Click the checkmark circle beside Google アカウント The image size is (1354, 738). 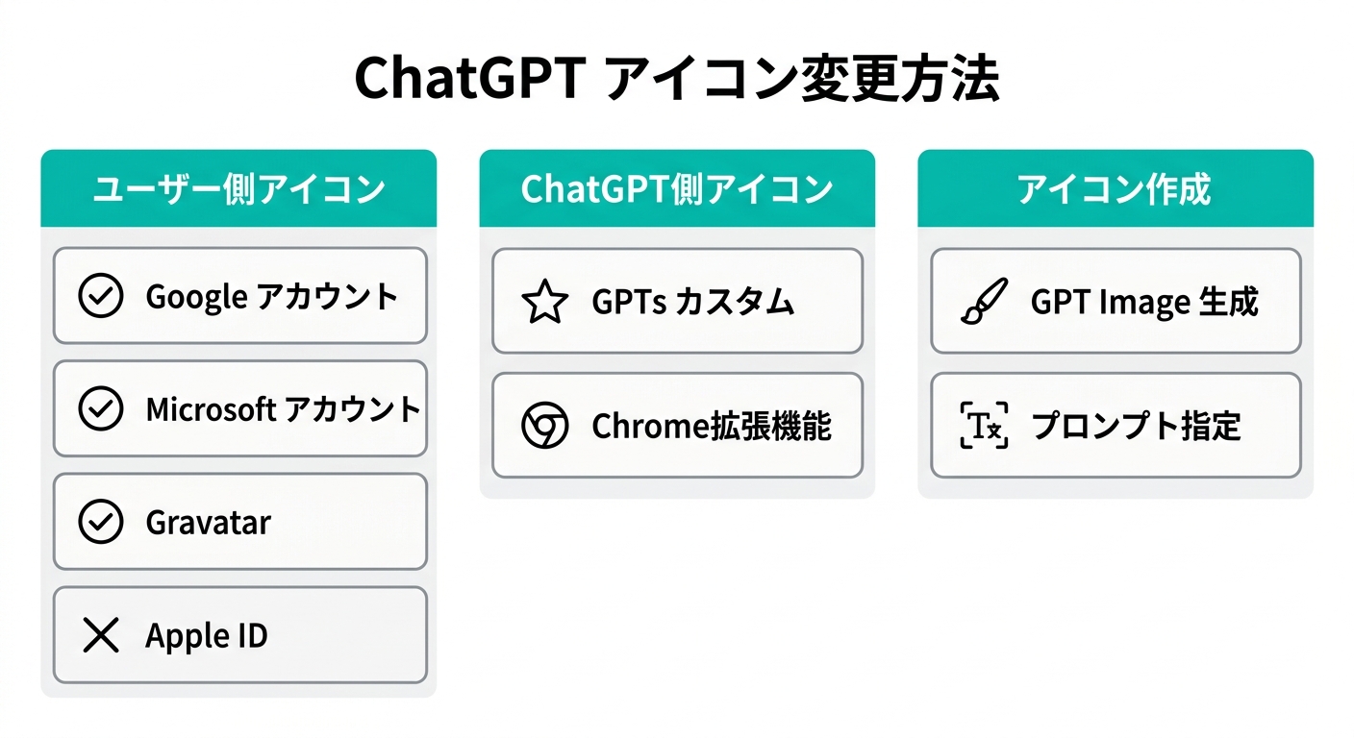click(x=101, y=296)
